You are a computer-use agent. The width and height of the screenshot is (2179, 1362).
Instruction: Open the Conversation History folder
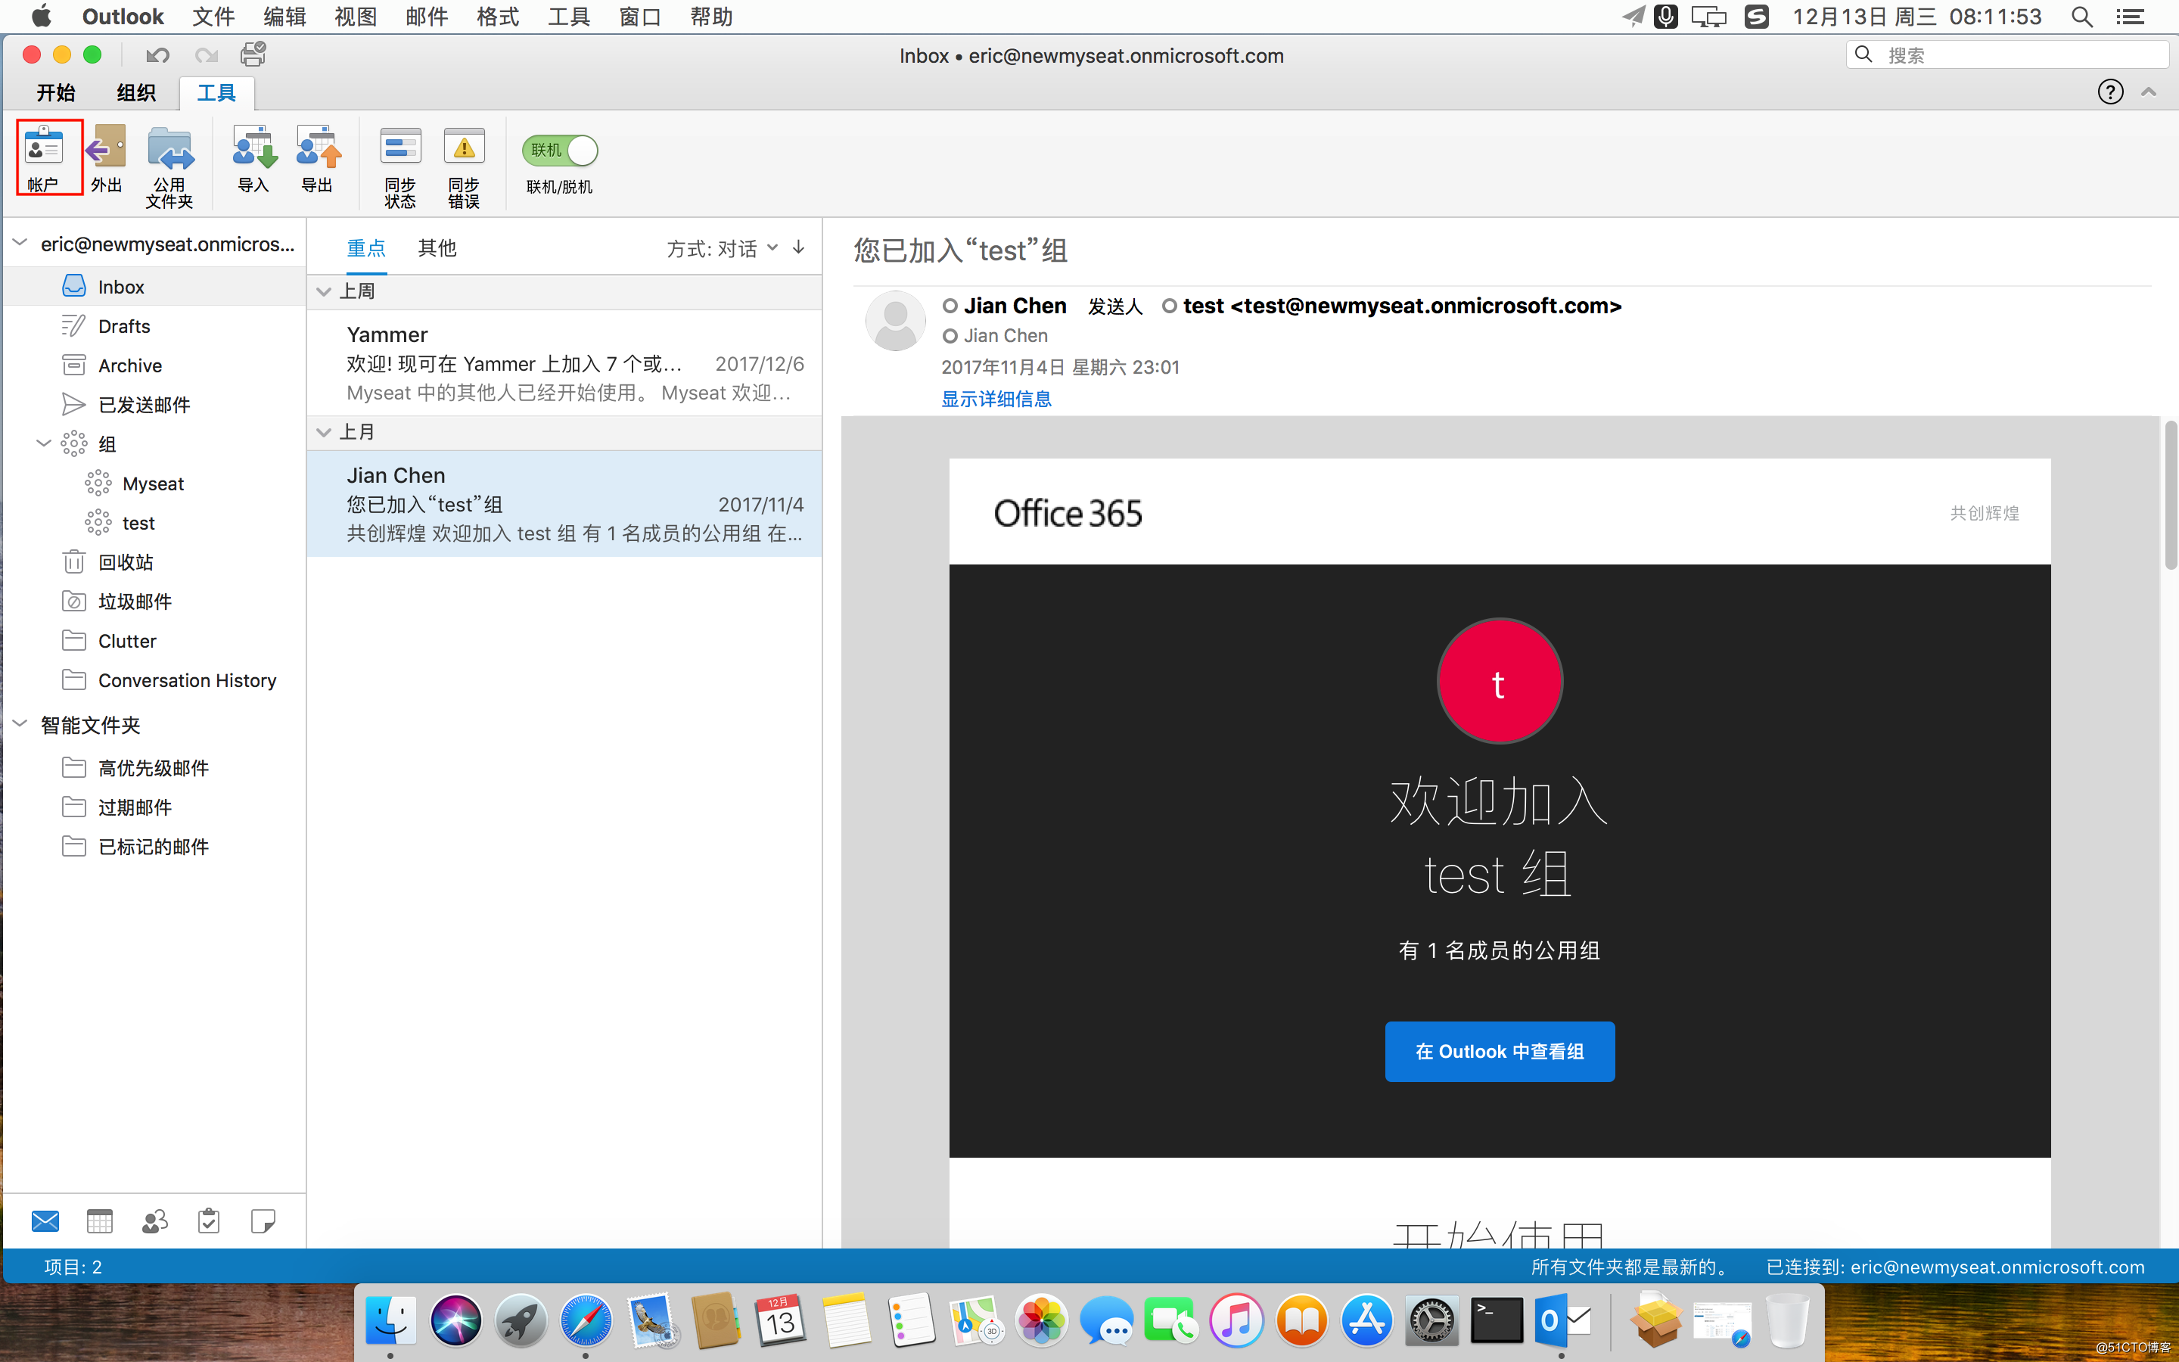click(x=155, y=680)
